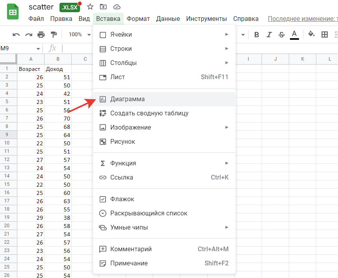The height and width of the screenshot is (278, 338).
Task: Pick the fill color bucket
Action: [311, 35]
